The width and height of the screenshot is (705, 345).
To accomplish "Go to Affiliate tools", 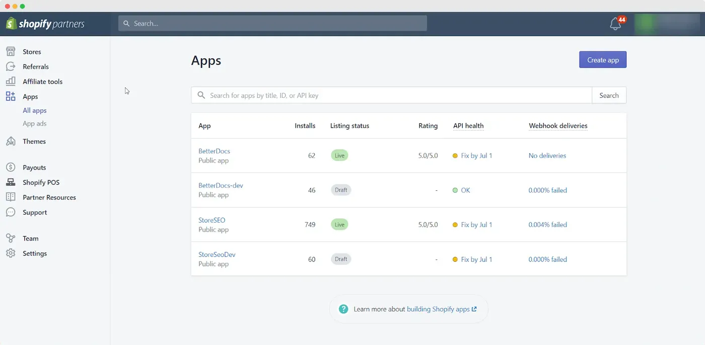I will (x=42, y=81).
